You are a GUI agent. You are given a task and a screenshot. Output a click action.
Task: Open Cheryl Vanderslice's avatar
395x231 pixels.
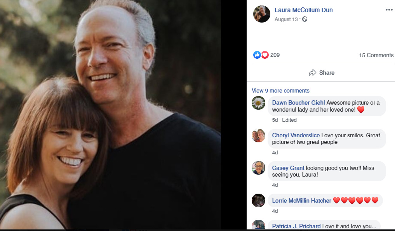click(258, 135)
